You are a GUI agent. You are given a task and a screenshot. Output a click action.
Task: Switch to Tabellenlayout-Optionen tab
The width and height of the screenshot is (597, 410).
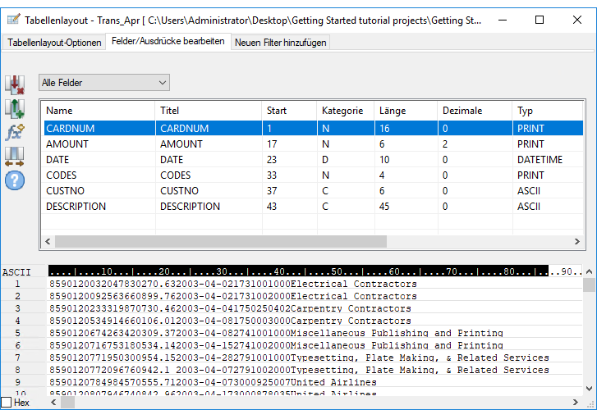coord(54,43)
